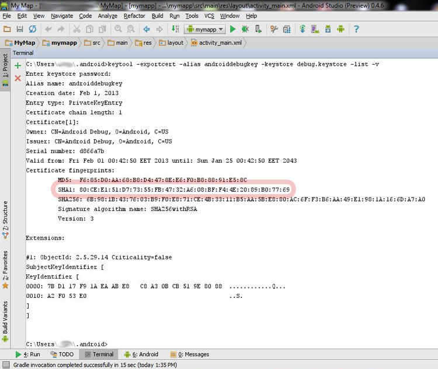Click the Save All toolbar icon
Image resolution: width=438 pixels, height=369 pixels.
20,29
